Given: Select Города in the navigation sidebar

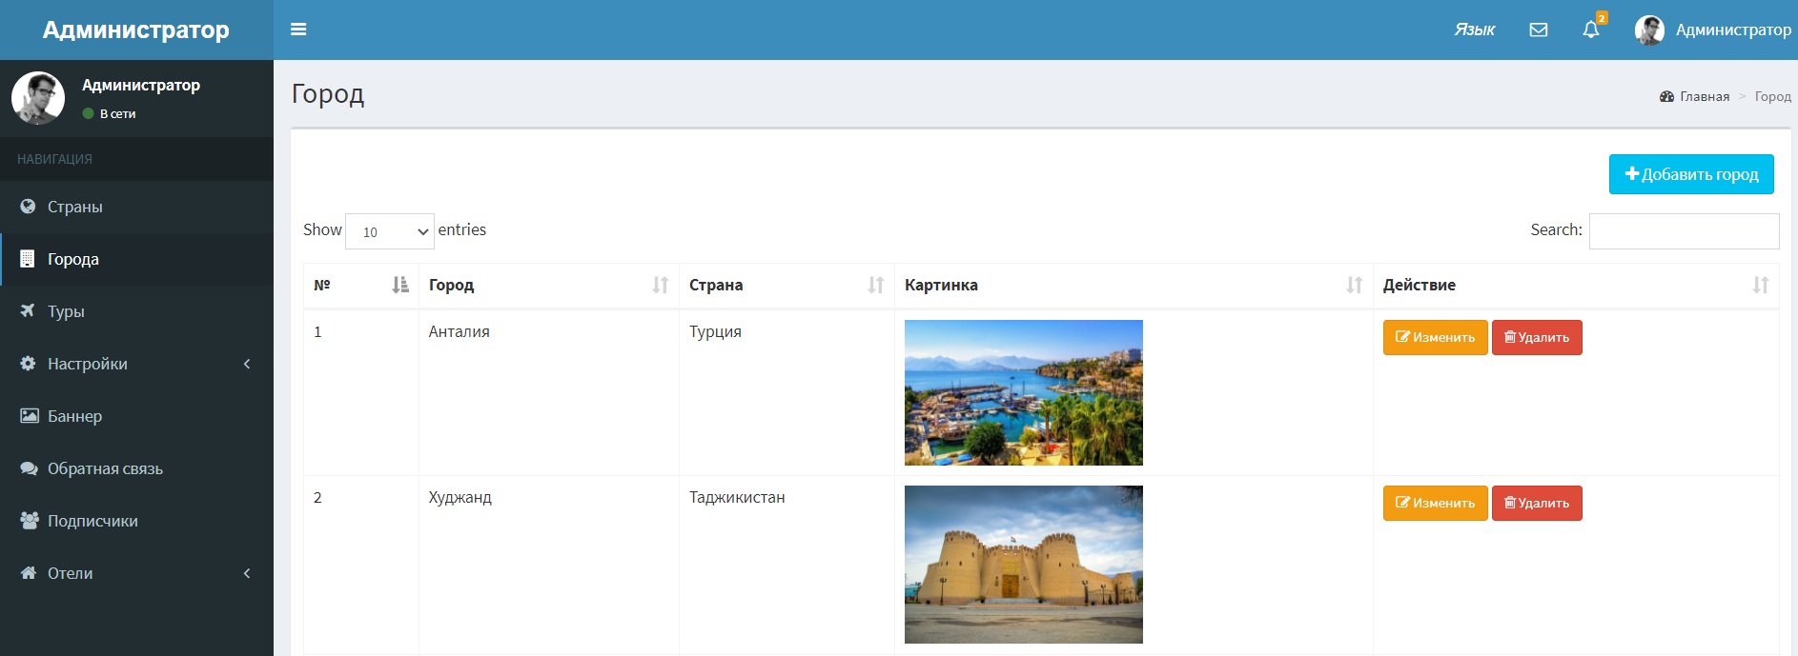Looking at the screenshot, I should [x=73, y=259].
